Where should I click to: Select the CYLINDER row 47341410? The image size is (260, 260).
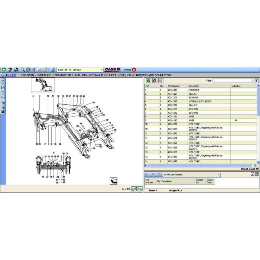pos(201,90)
